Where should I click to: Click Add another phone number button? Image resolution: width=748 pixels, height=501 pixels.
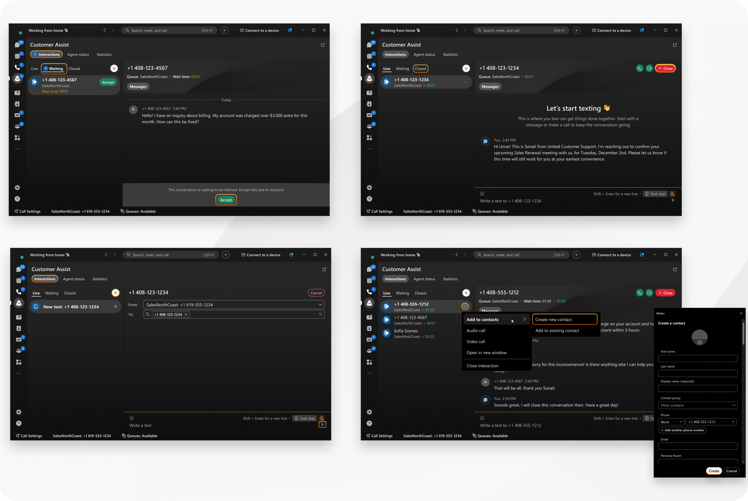click(682, 430)
